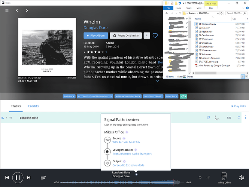Switch Explorer to details view icon
249x187 pixels.
point(243,77)
